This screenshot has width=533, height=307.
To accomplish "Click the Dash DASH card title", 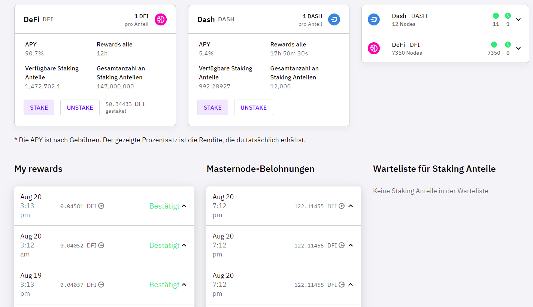I will (216, 19).
